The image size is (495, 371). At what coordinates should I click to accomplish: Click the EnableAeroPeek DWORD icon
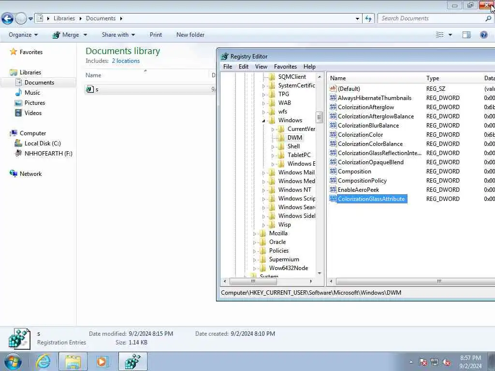coord(333,189)
